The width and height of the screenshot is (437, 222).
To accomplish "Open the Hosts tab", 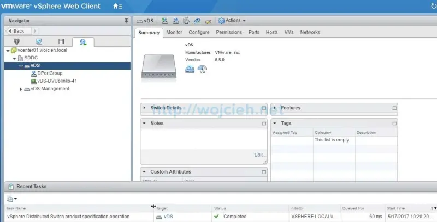I will (x=271, y=32).
